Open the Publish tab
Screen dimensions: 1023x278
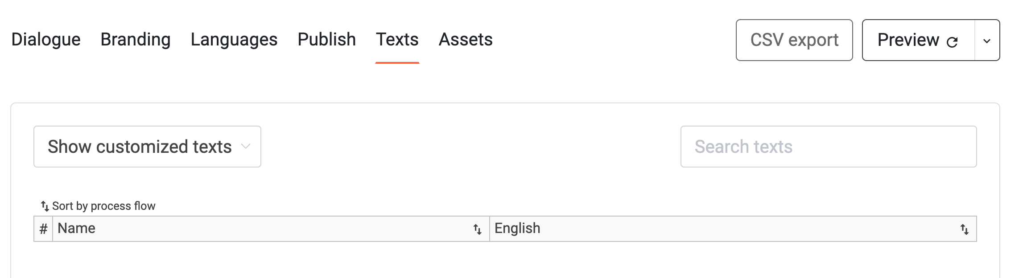(326, 40)
